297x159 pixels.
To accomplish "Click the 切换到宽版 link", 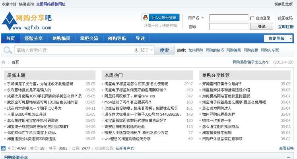I will click(283, 4).
